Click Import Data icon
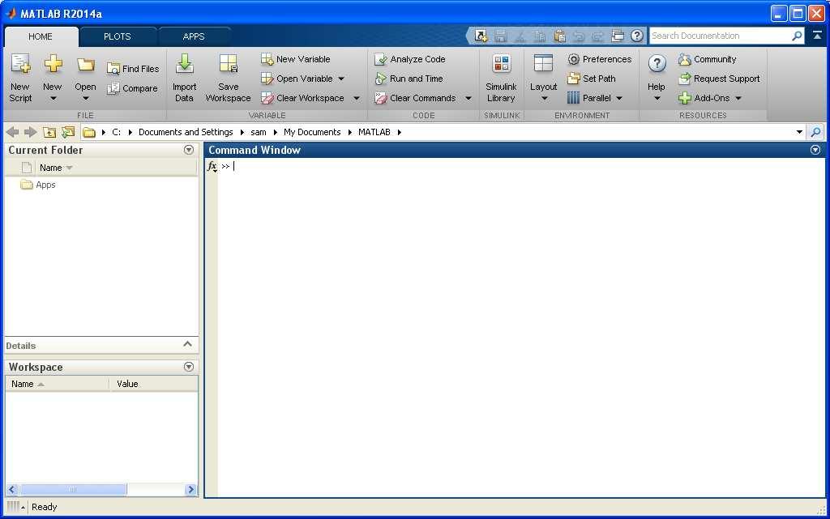 coord(184,64)
